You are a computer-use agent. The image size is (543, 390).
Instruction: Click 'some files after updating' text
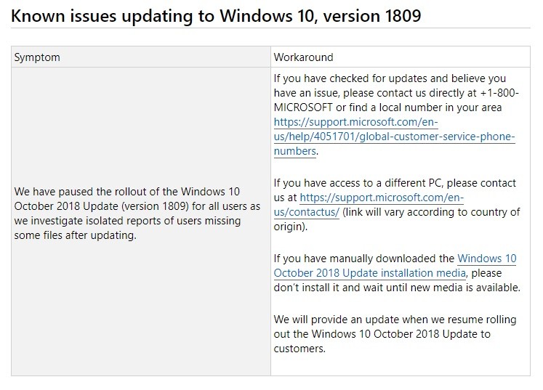click(76, 235)
